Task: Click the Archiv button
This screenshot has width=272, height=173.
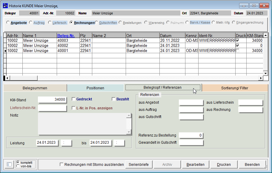Action: (x=167, y=164)
